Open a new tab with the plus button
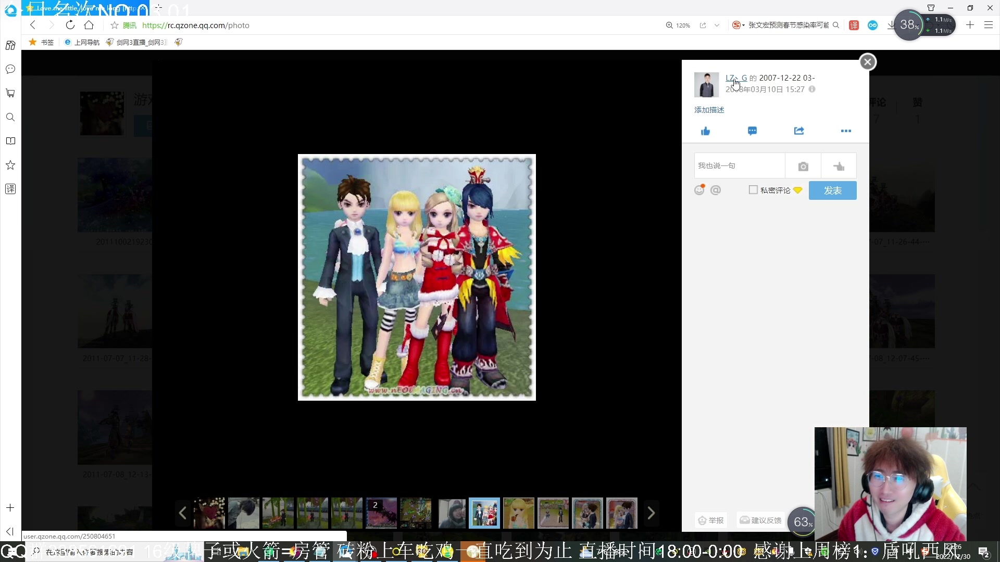 pyautogui.click(x=158, y=7)
